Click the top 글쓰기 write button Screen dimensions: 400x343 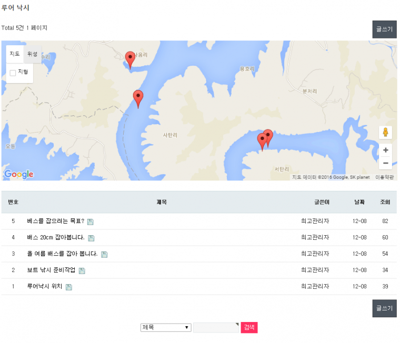384,29
